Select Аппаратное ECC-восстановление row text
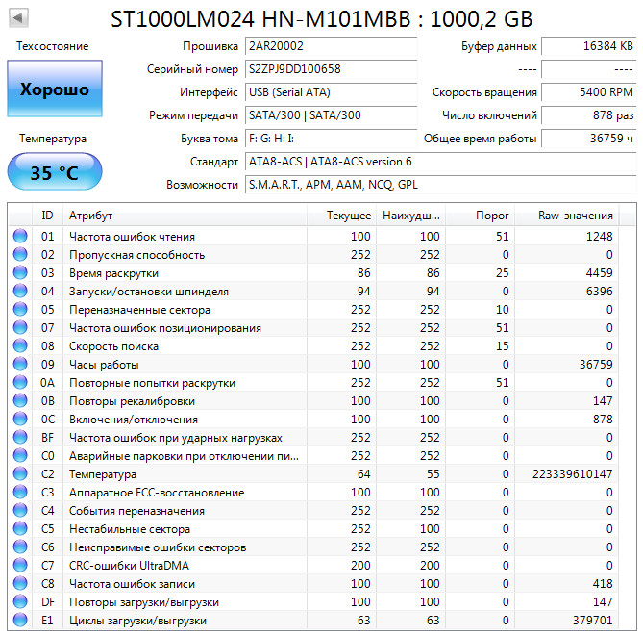 [x=157, y=493]
